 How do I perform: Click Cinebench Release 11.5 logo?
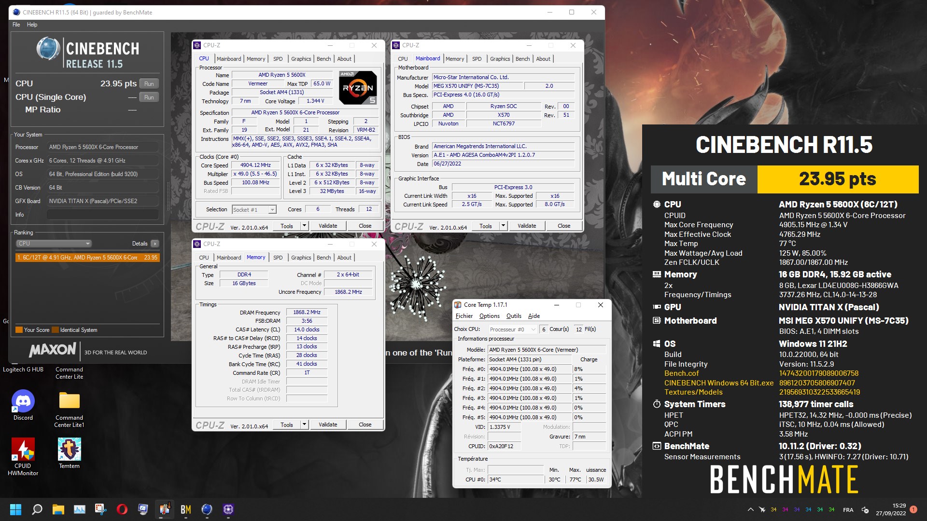click(x=88, y=53)
